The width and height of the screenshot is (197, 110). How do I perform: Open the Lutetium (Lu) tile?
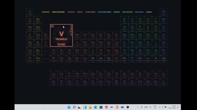(163, 75)
